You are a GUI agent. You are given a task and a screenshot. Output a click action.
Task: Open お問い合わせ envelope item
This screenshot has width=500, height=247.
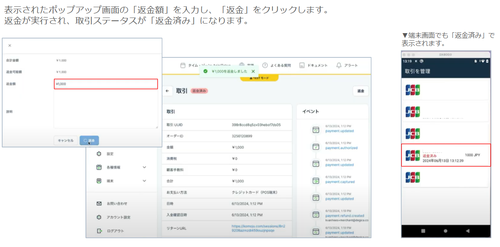99,204
